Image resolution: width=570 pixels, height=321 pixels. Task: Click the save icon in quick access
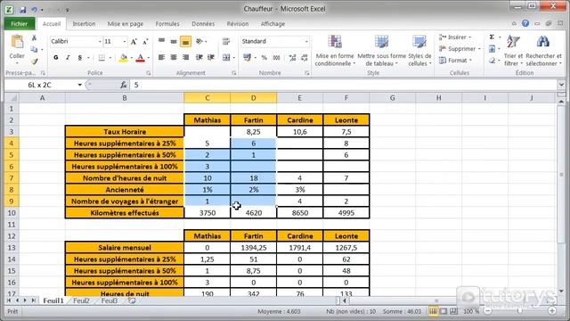coord(22,10)
